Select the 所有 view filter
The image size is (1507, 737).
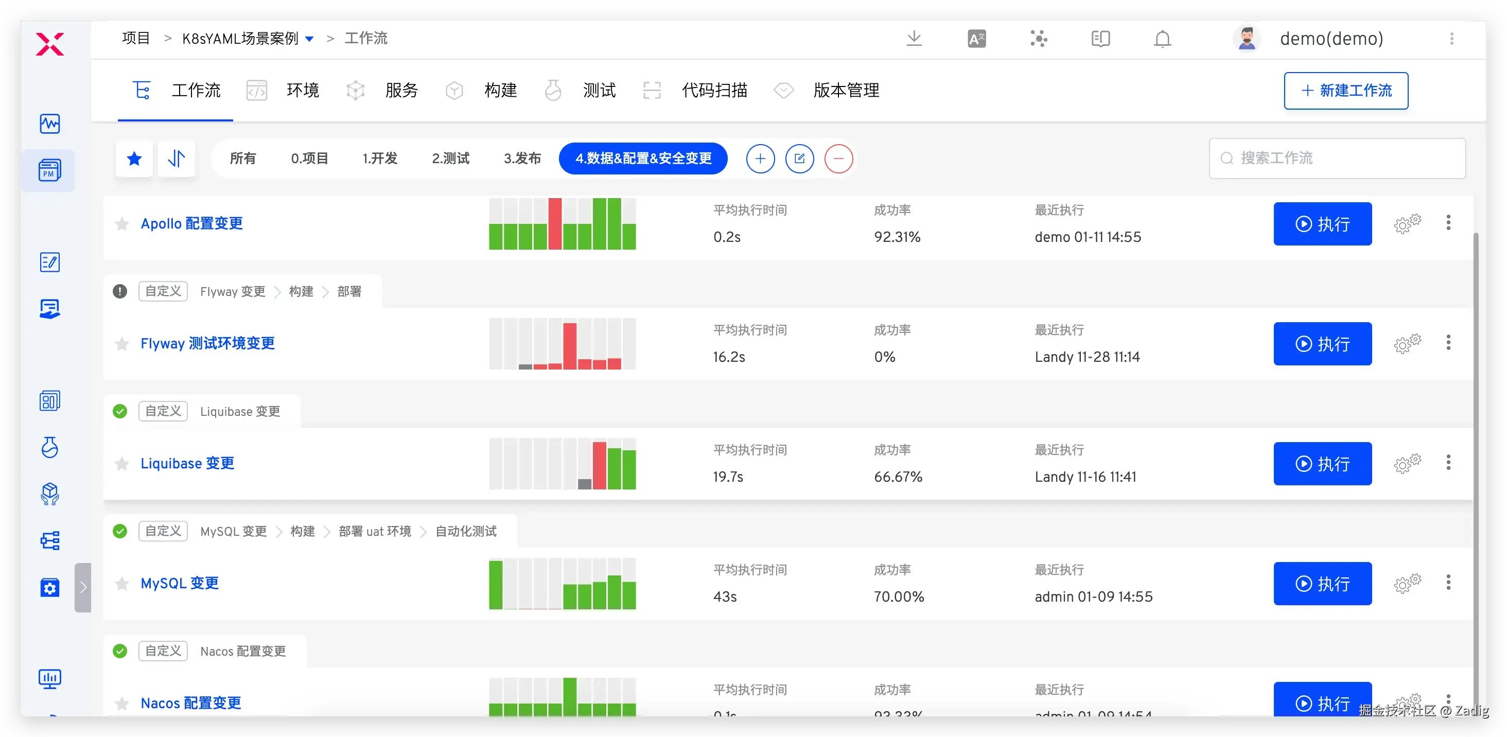click(243, 159)
